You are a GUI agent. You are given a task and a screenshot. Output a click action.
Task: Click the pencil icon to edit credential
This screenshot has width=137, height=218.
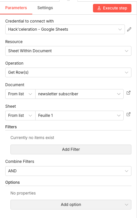tap(129, 29)
